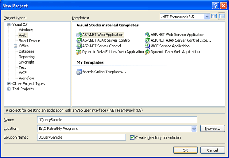Toggle Create directory for solution checkbox

pos(132,137)
